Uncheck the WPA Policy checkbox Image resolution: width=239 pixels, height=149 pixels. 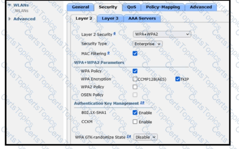(x=135, y=71)
